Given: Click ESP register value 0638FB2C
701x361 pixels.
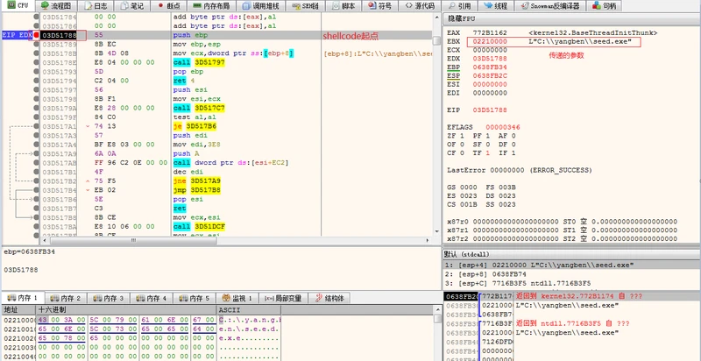Looking at the screenshot, I should tap(490, 76).
